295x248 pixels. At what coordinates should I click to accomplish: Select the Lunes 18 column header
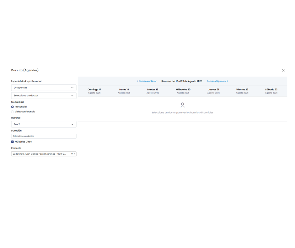tap(124, 91)
